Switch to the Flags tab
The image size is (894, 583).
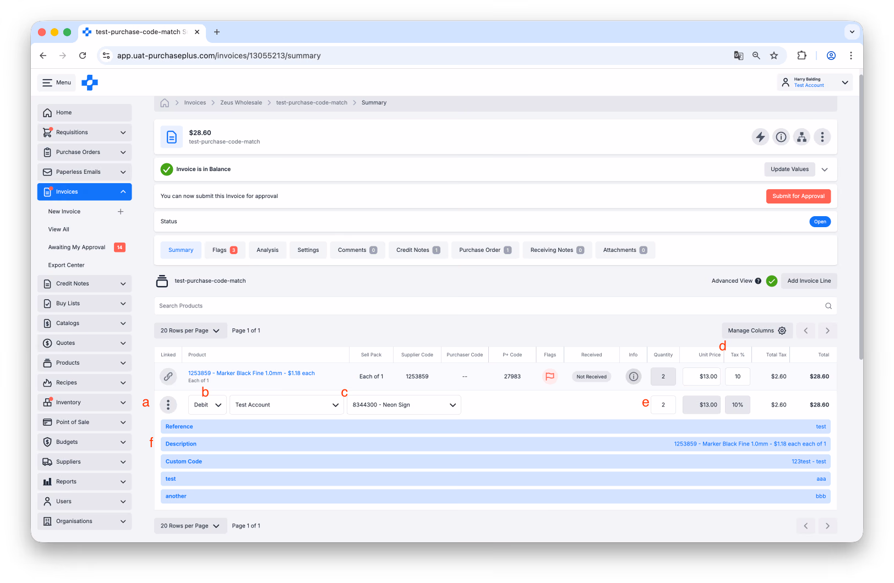(225, 250)
